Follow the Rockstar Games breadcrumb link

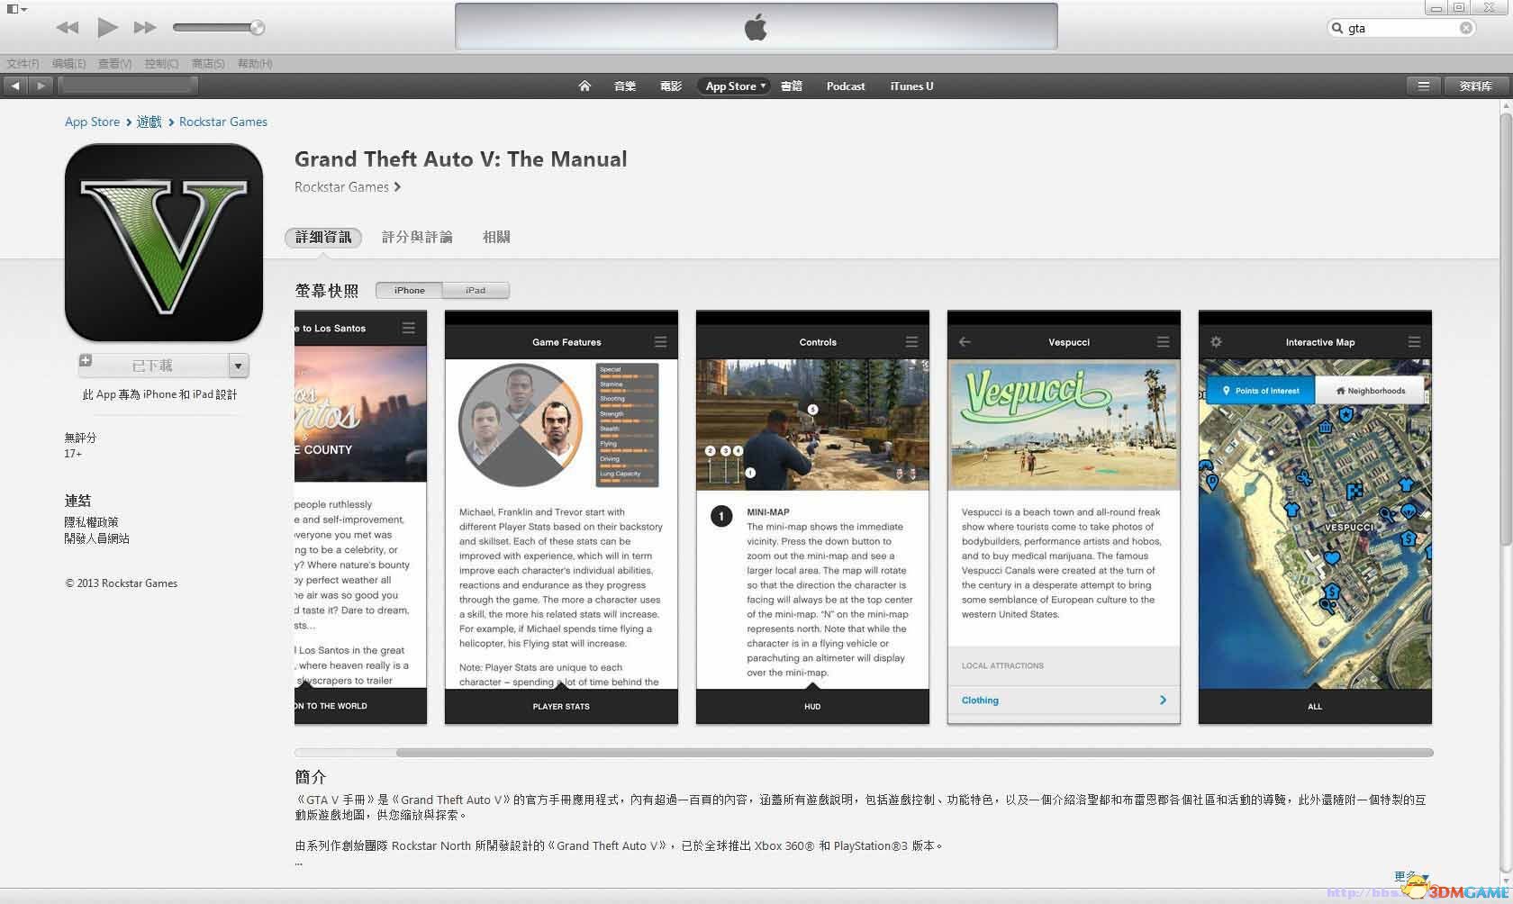[223, 122]
